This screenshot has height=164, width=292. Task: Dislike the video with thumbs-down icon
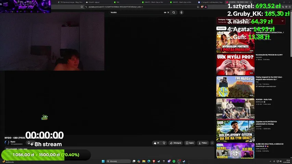(x=164, y=143)
